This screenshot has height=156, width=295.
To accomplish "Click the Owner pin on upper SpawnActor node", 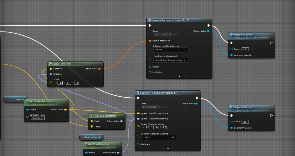I will tap(150, 67).
